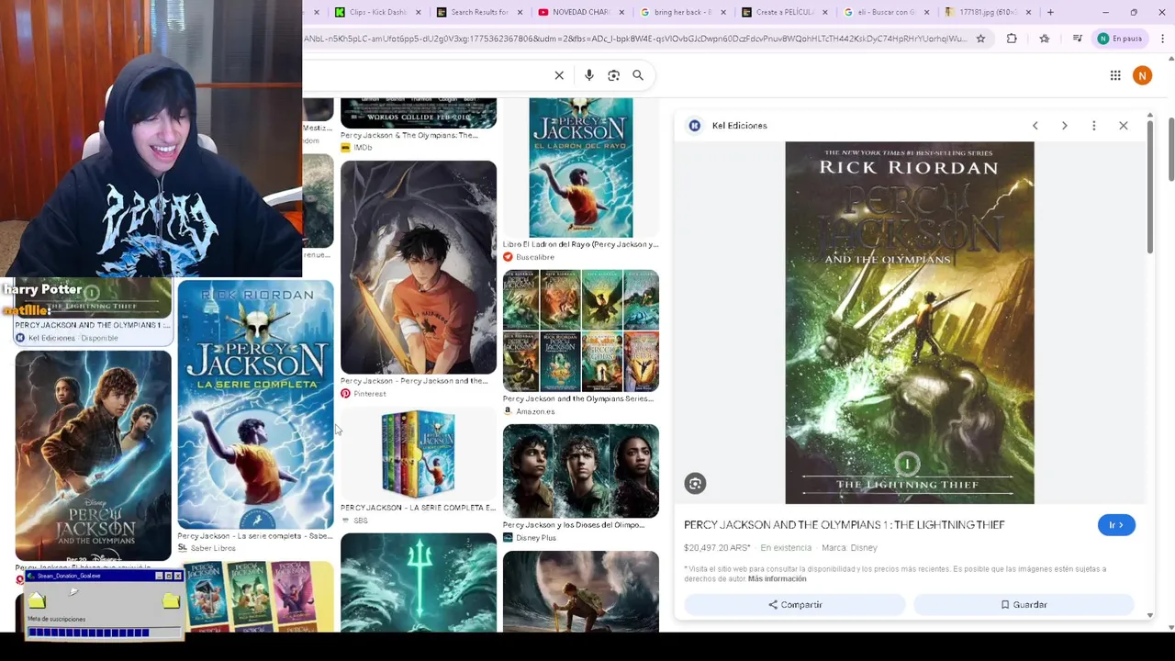Viewport: 1175px width, 661px height.
Task: Close the 177181.jpg tab
Action: click(x=1028, y=12)
